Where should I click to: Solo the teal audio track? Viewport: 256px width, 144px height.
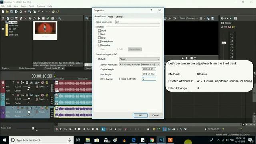click(x=47, y=95)
